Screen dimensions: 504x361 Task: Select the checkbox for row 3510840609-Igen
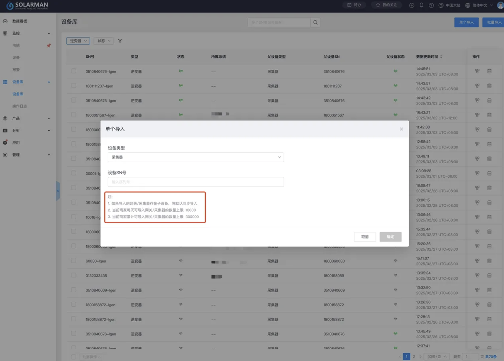click(x=74, y=290)
